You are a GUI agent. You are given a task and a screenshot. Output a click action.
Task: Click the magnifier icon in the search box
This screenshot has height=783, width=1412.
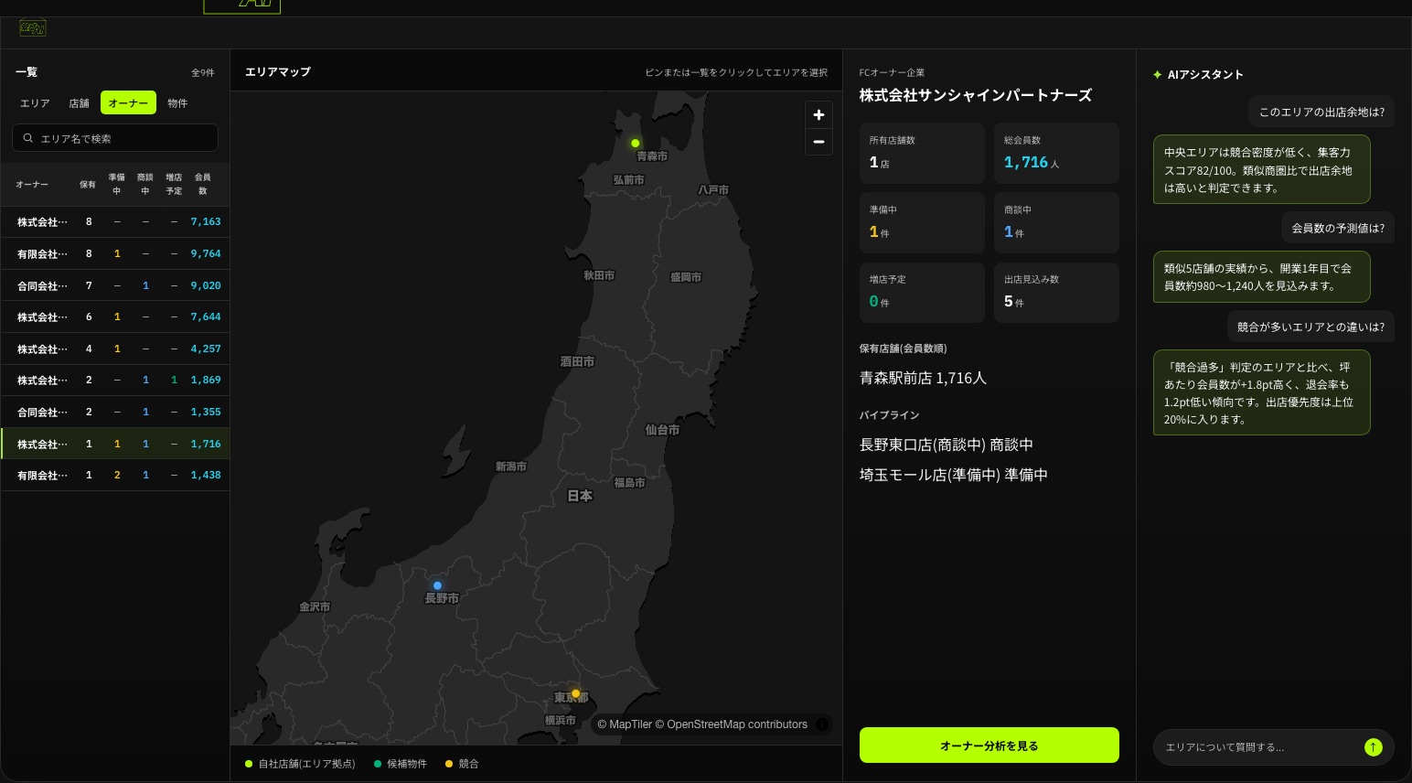(28, 138)
